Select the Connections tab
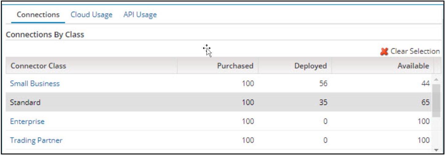This screenshot has height=155, width=445. [x=38, y=15]
